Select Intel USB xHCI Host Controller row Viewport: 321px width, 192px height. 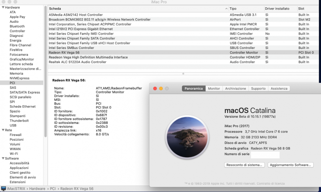pyautogui.click(x=183, y=43)
